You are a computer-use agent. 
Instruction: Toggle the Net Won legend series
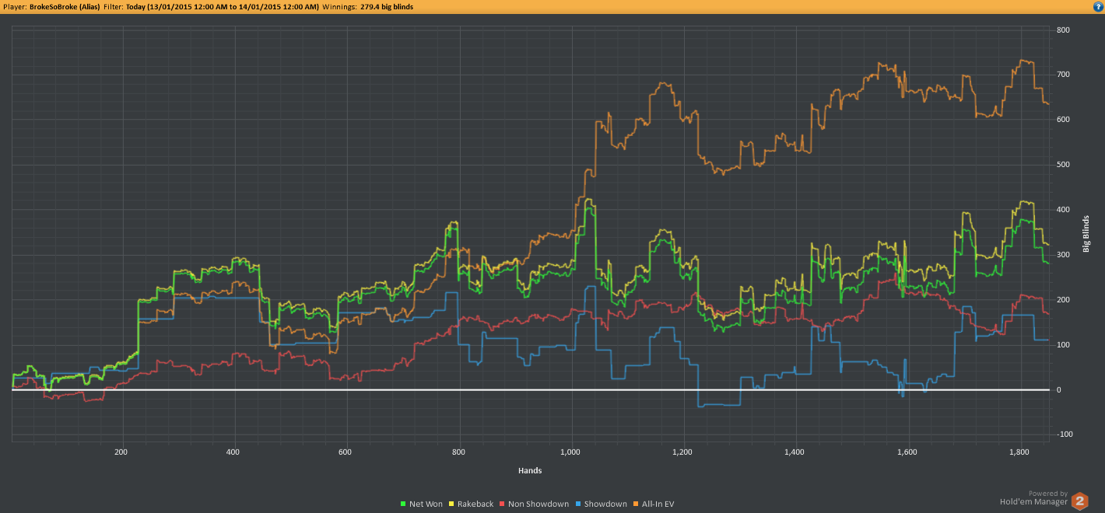click(421, 504)
